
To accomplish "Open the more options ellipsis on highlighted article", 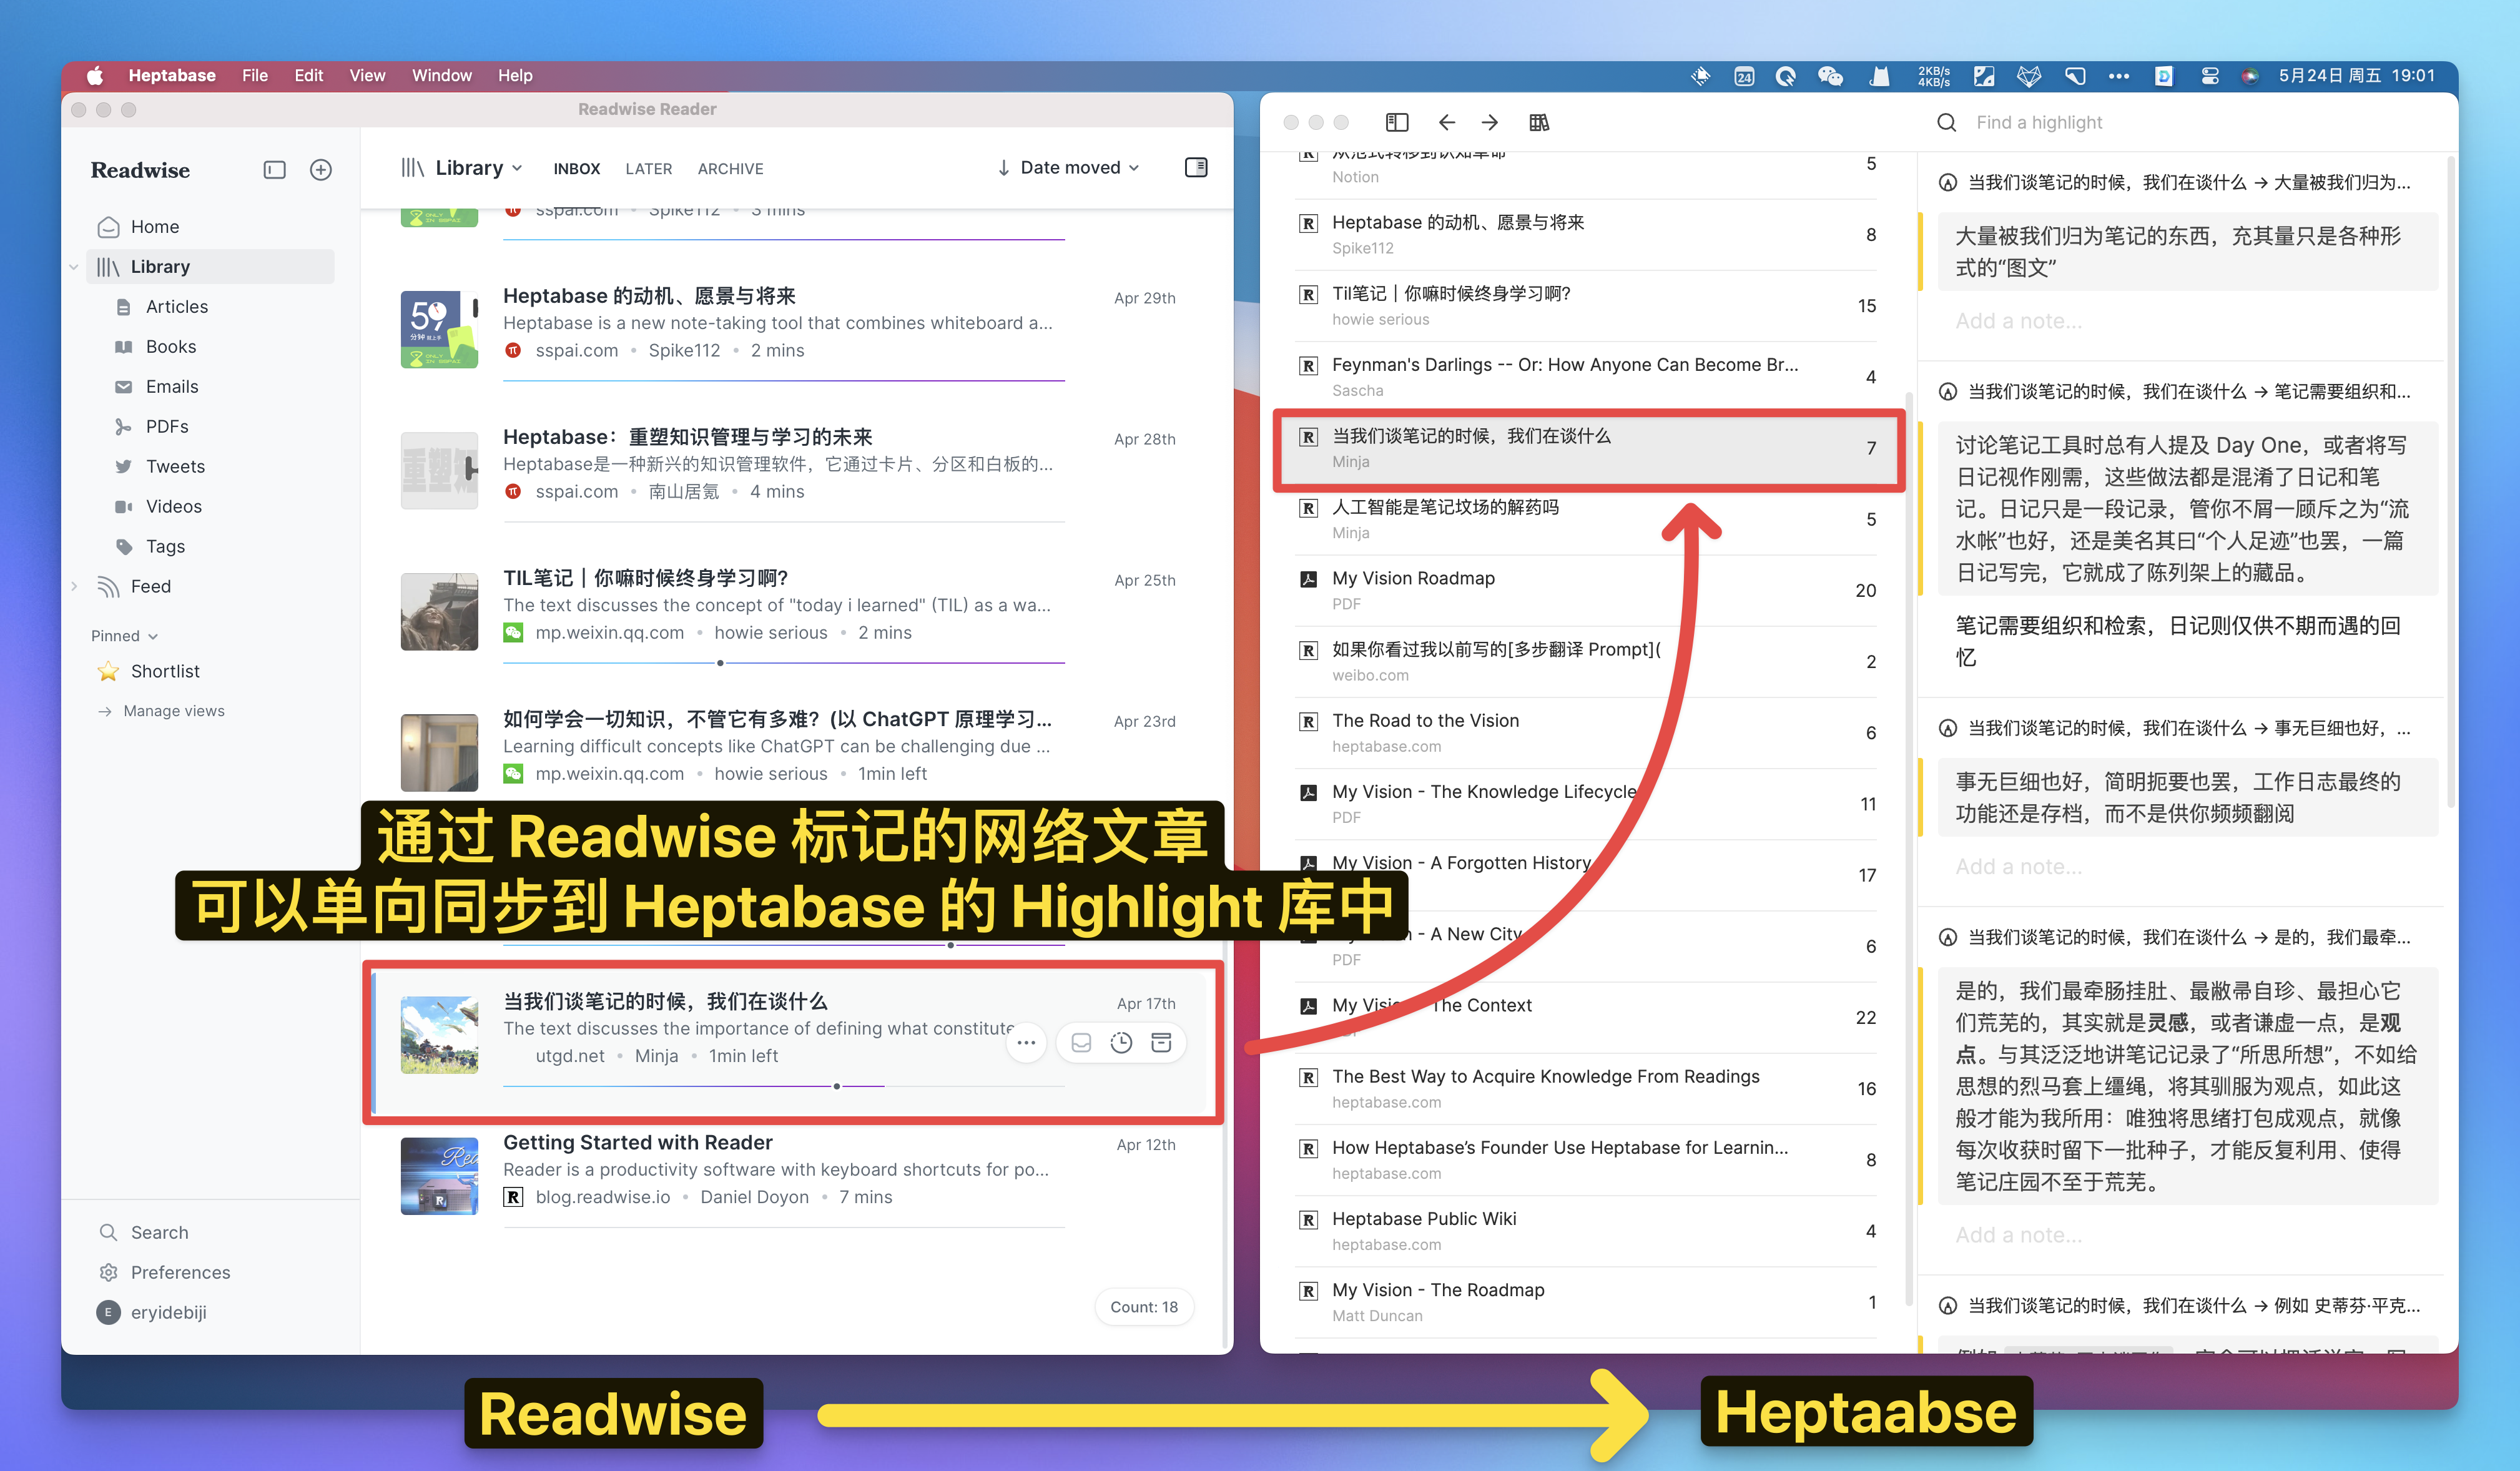I will (x=1026, y=1043).
